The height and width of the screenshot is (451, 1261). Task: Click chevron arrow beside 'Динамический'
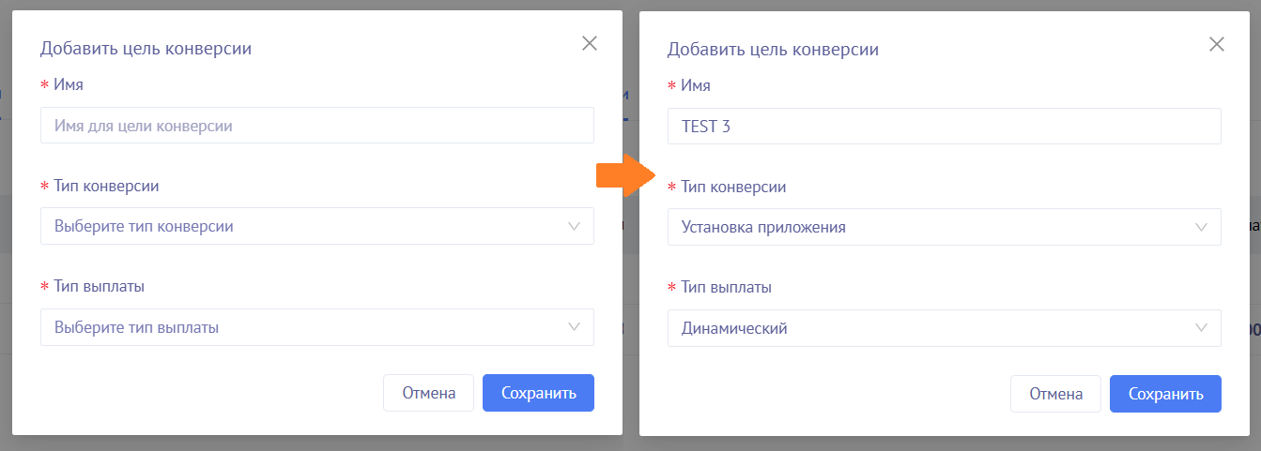pos(1202,328)
